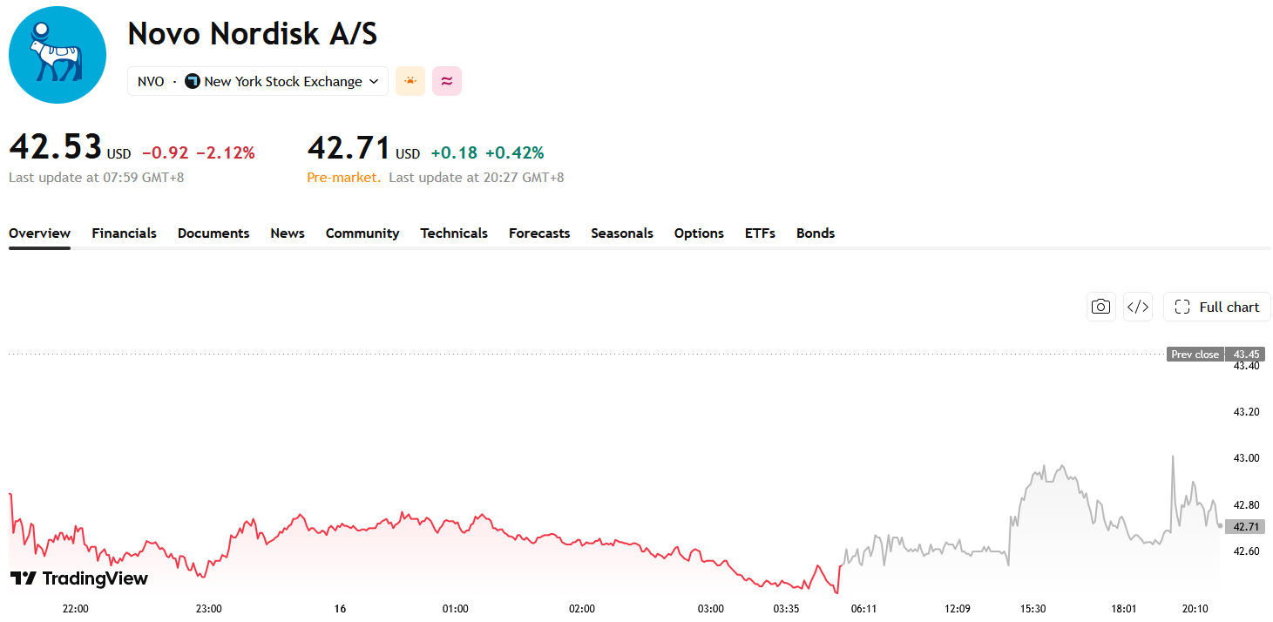Click the 42.71 pre-market price heading
The image size is (1273, 622).
(x=349, y=147)
